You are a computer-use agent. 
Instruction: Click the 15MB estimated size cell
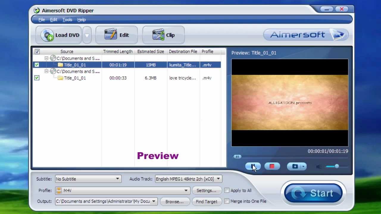tap(151, 65)
